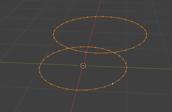Select lower circle vertex on green axis, left side
The width and height of the screenshot is (172, 112).
[41, 64]
